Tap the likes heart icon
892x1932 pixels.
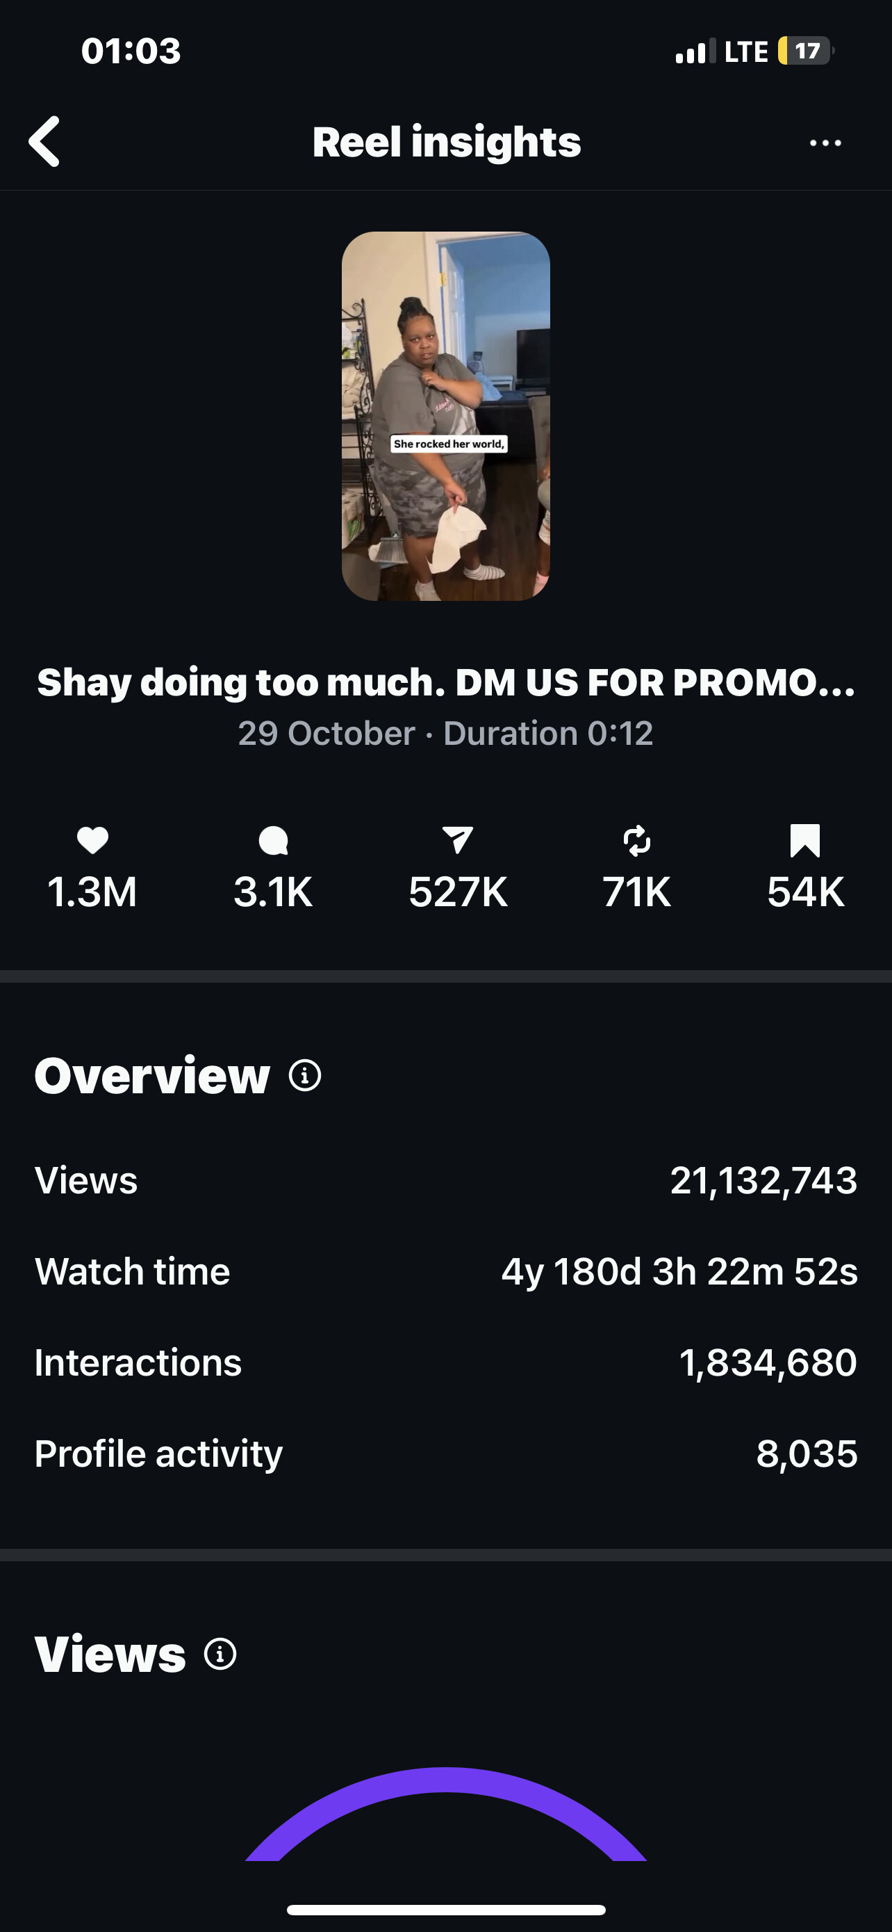pos(93,840)
